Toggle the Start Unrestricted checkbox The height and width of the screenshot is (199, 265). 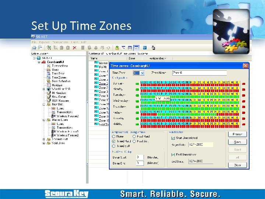(x=173, y=138)
